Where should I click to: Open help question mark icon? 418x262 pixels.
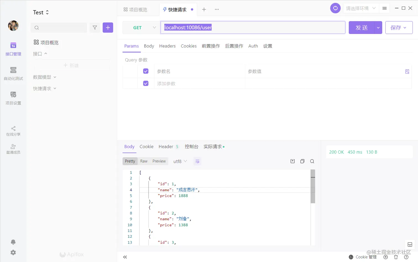(406, 257)
